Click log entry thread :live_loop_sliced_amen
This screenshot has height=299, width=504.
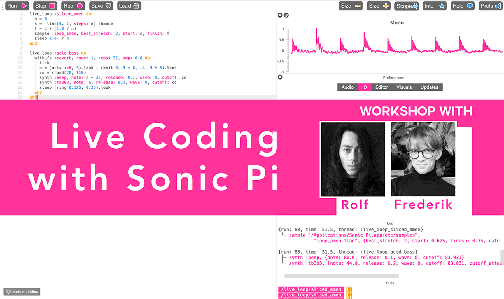point(351,229)
